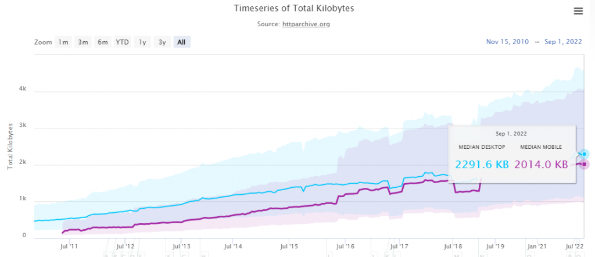Zoom chart to last 6m
The image size is (595, 257).
click(103, 42)
